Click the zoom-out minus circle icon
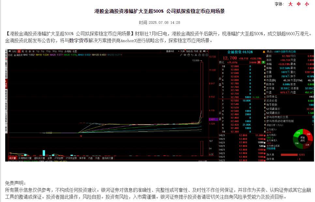 207,55
